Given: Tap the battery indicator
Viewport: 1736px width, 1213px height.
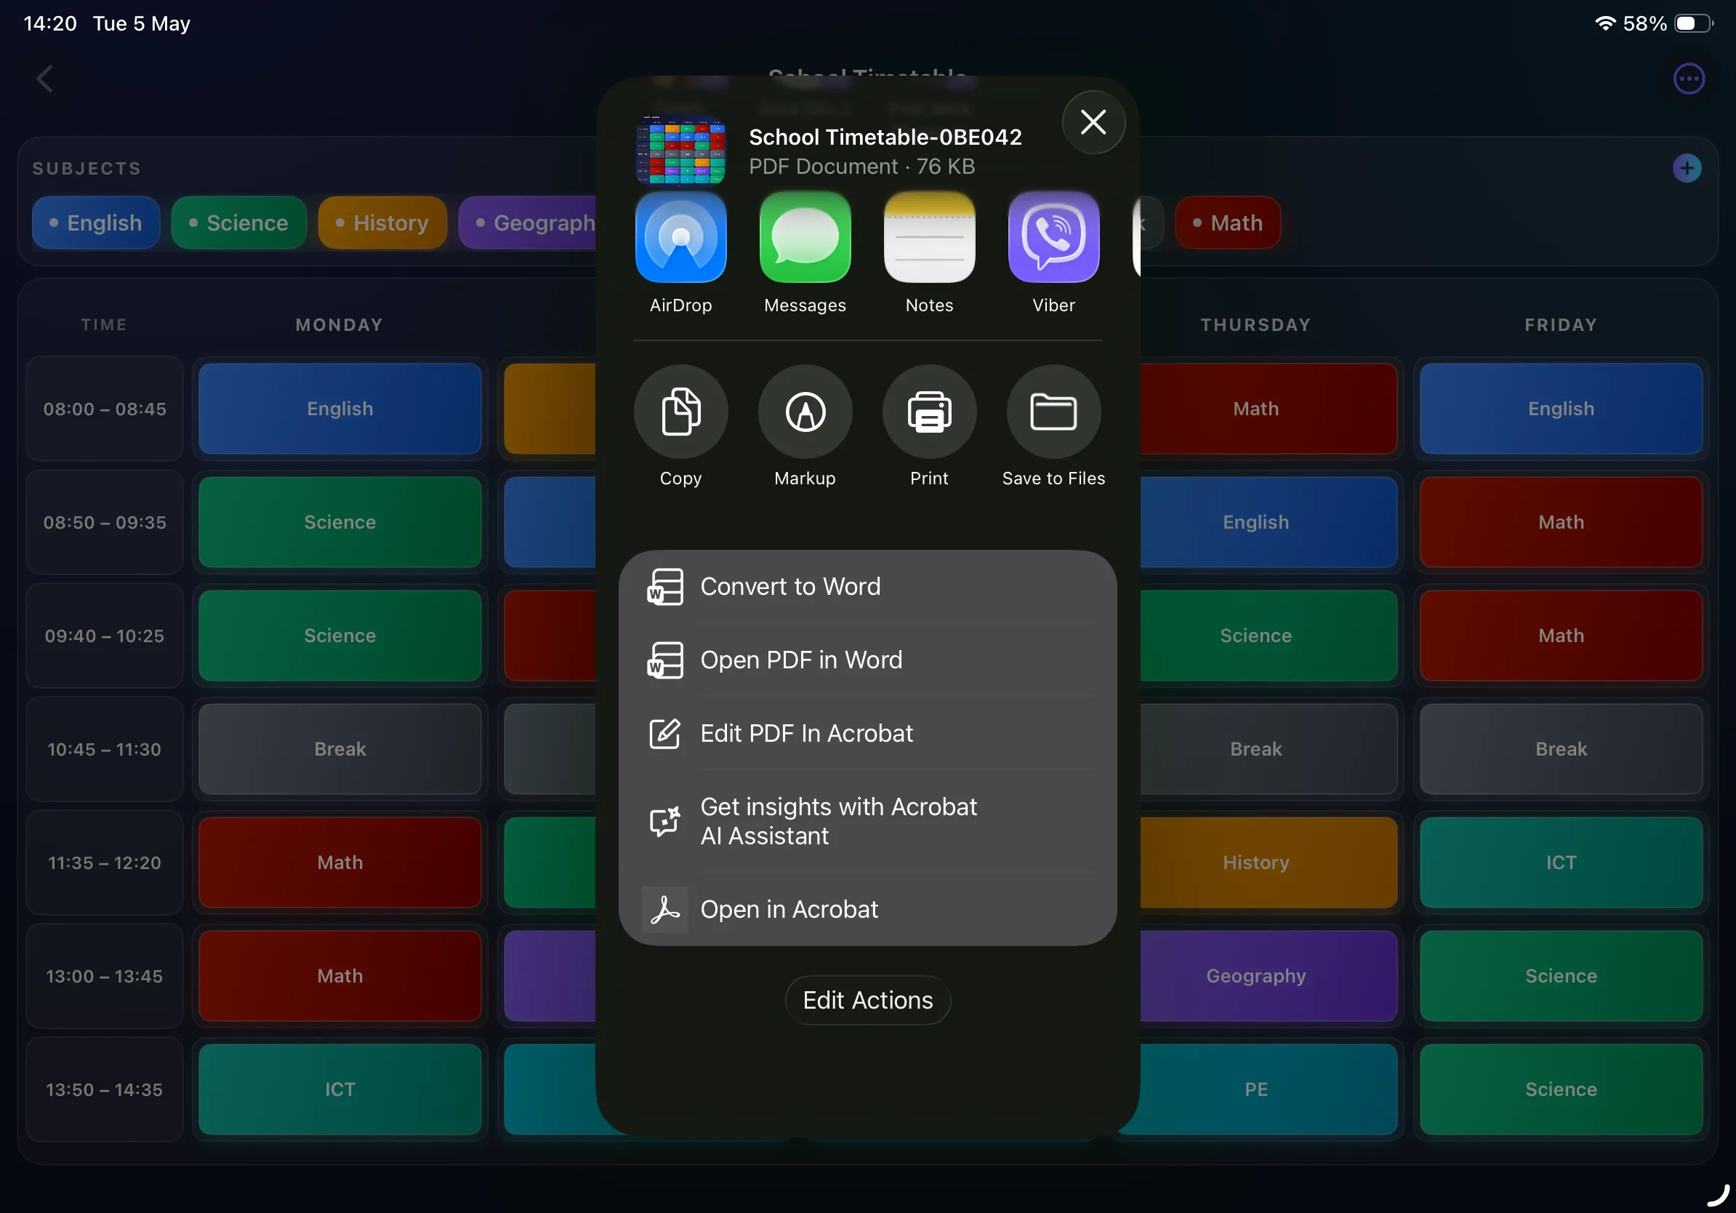Looking at the screenshot, I should click(1694, 23).
